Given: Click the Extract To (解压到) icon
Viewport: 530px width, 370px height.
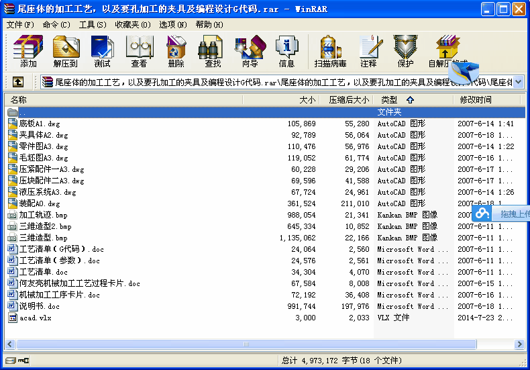Looking at the screenshot, I should [x=66, y=52].
